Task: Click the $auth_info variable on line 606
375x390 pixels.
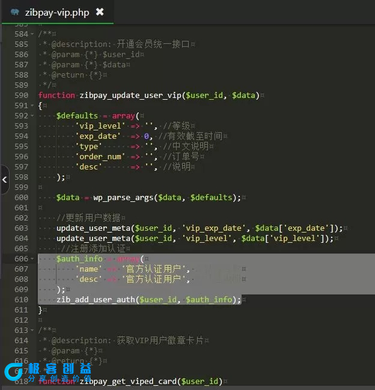Action: click(x=79, y=258)
